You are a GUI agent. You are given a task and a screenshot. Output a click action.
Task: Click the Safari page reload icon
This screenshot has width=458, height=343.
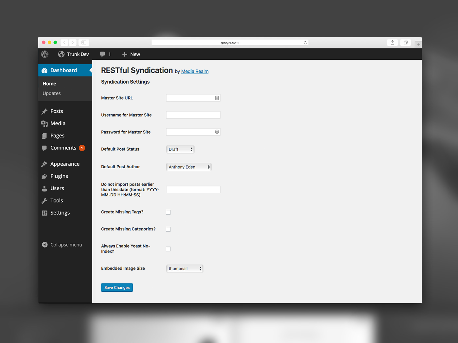(305, 42)
